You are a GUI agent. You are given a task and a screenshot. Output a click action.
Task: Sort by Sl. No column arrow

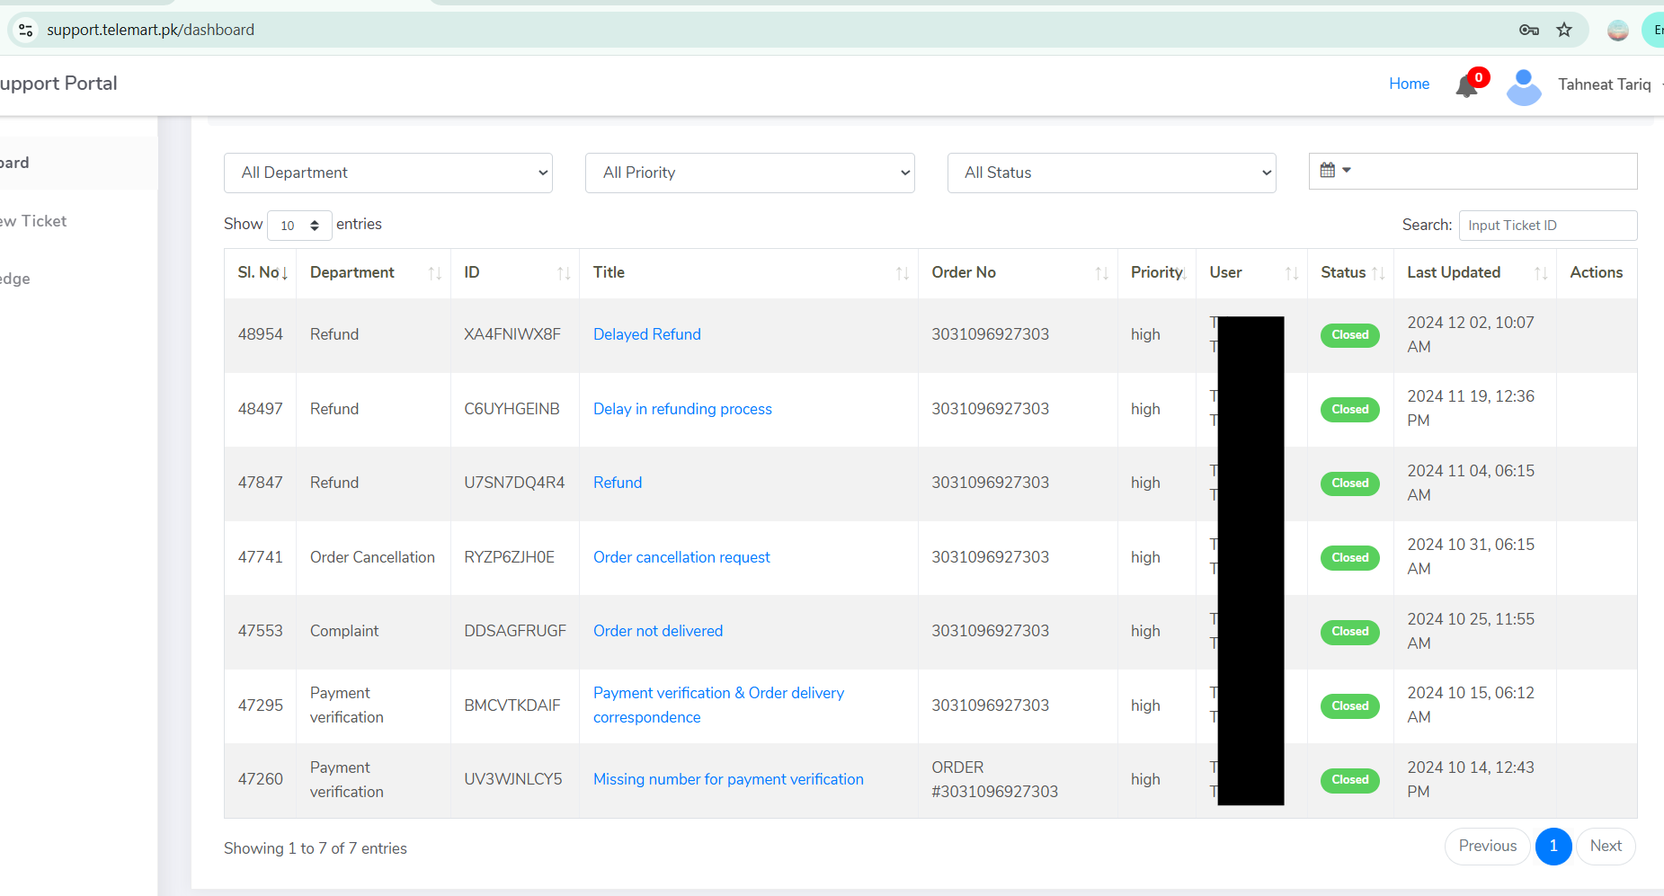284,273
